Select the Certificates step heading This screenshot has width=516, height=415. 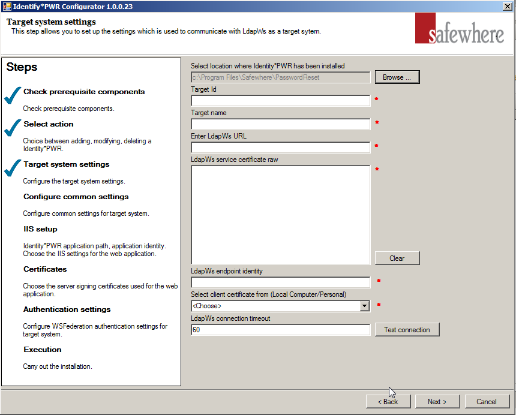[45, 269]
